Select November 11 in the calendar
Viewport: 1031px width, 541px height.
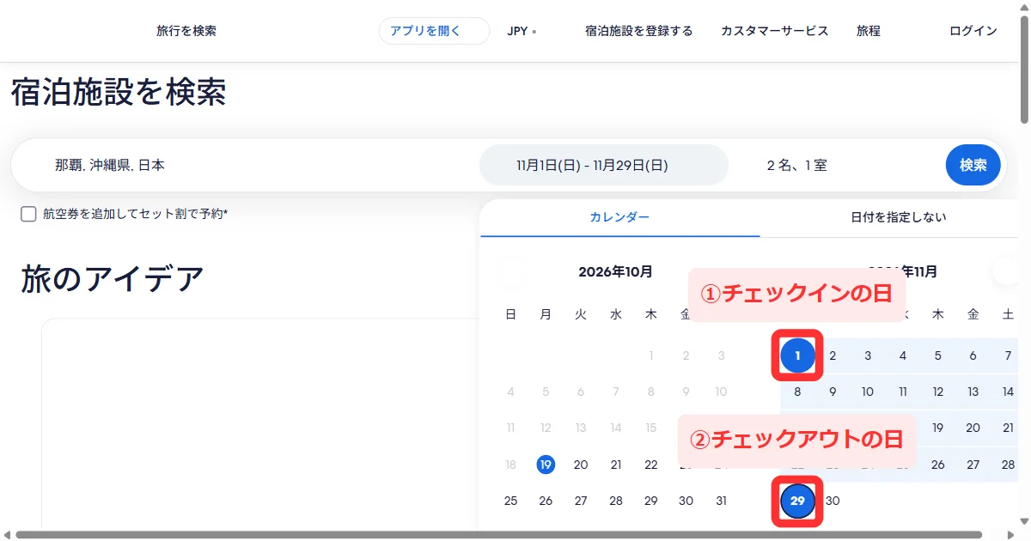click(903, 392)
